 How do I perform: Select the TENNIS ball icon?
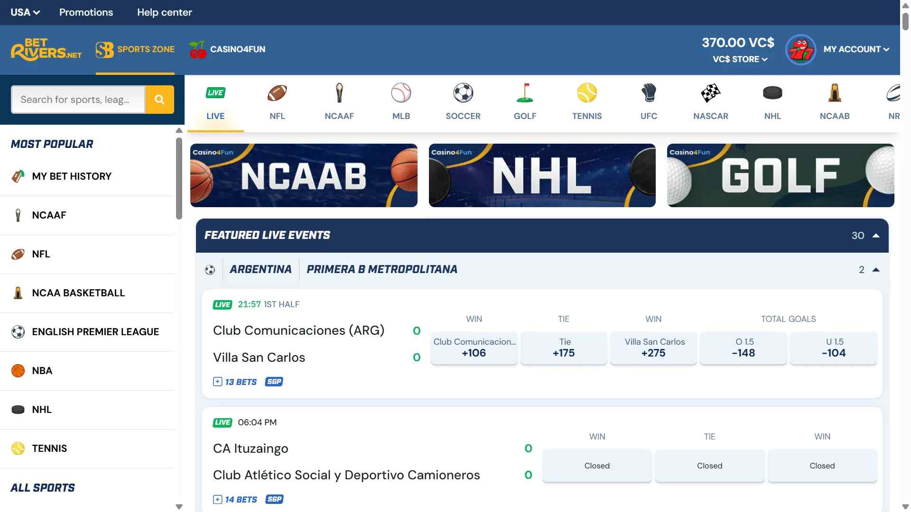pyautogui.click(x=587, y=93)
